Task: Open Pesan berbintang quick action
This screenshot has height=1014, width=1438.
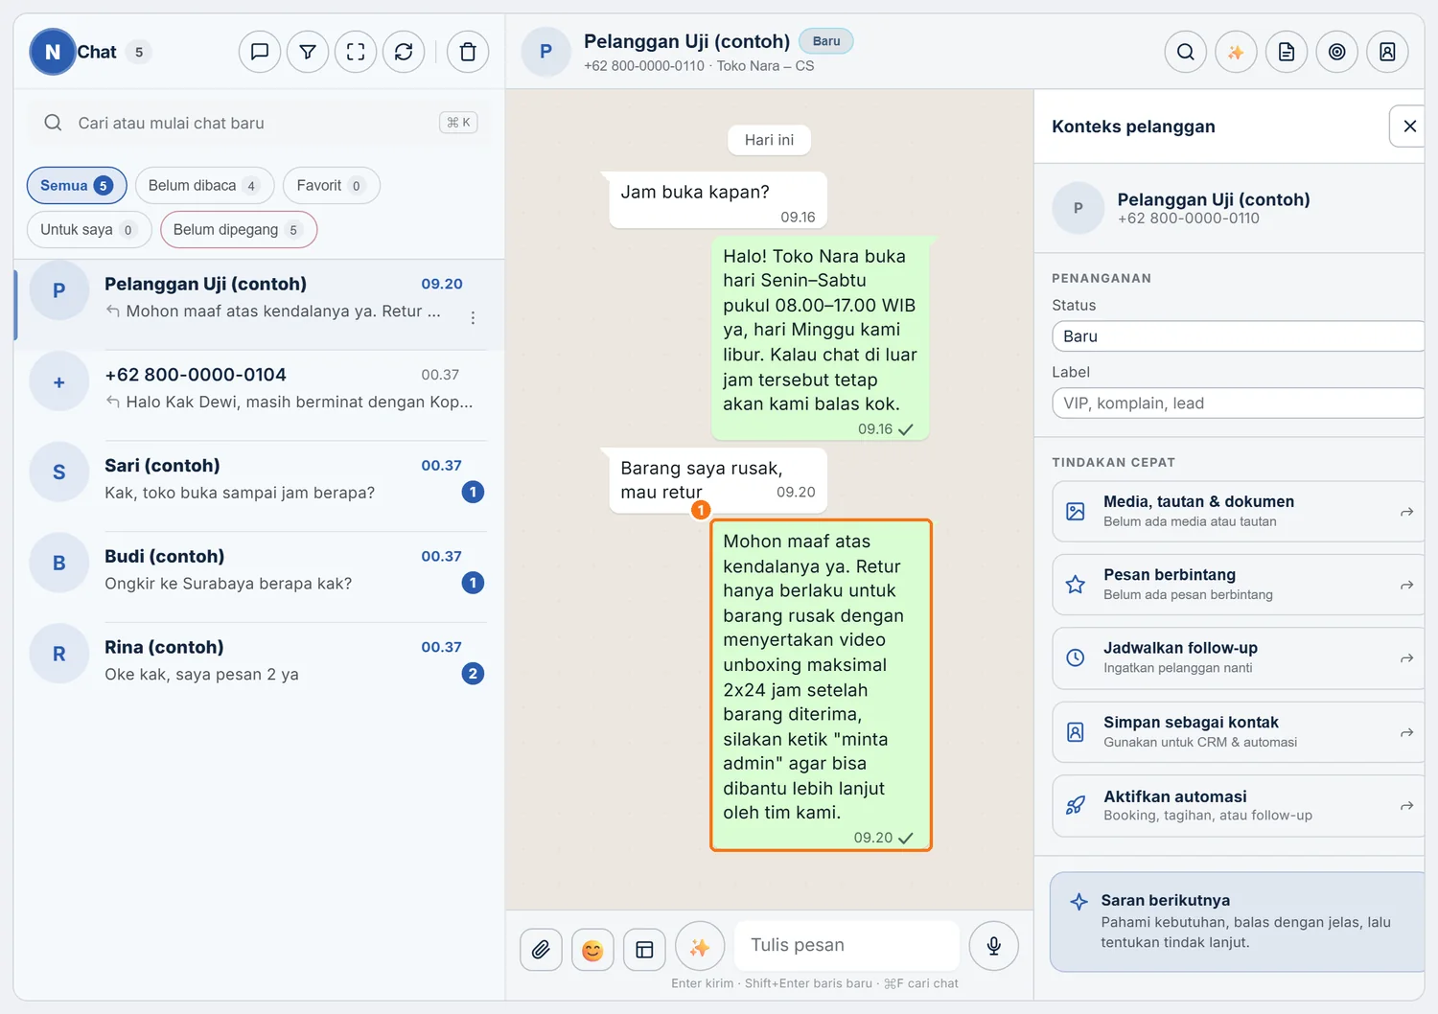Action: [1238, 585]
